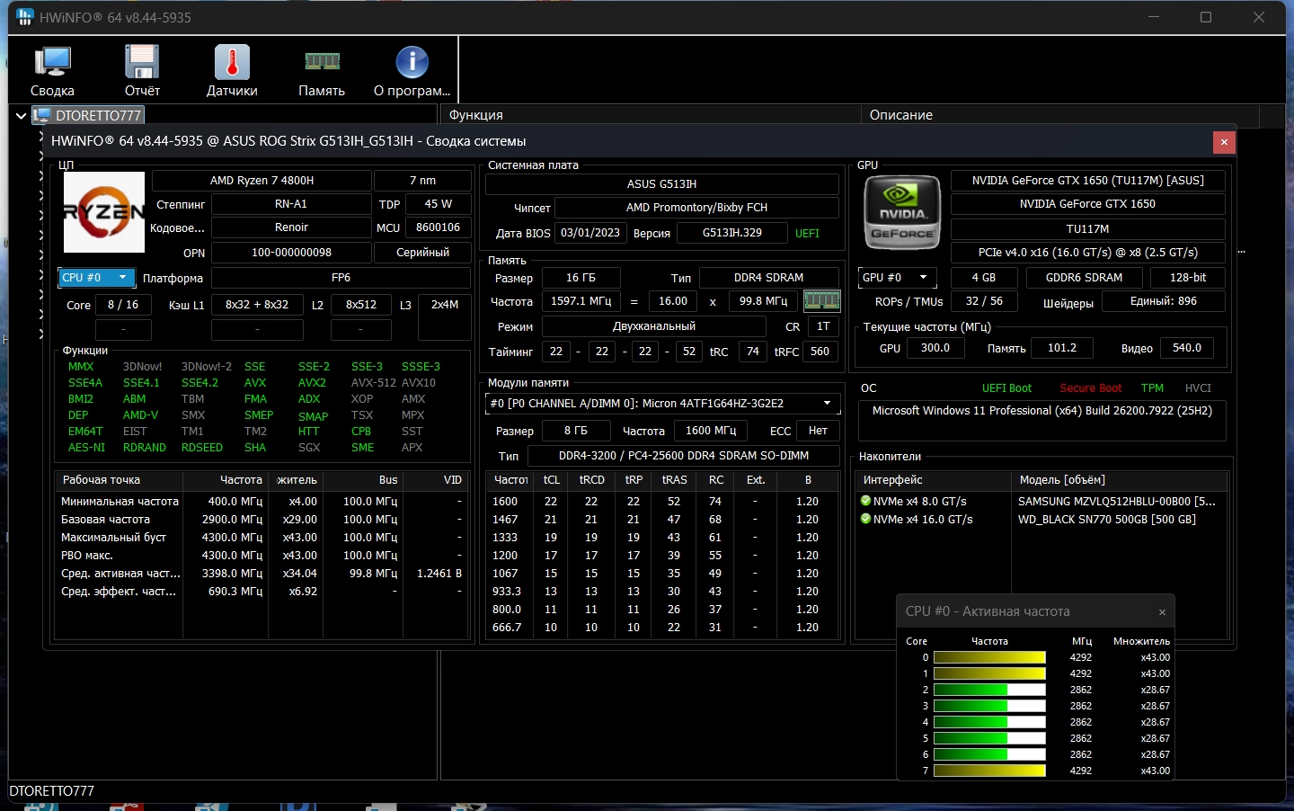Open the CPU #0 selector dropdown
1294x811 pixels.
(96, 278)
